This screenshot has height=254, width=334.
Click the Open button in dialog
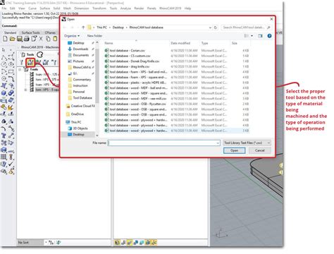234,150
